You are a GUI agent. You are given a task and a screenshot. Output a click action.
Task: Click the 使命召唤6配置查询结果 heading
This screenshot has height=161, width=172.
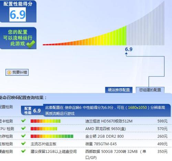pyautogui.click(x=23, y=98)
